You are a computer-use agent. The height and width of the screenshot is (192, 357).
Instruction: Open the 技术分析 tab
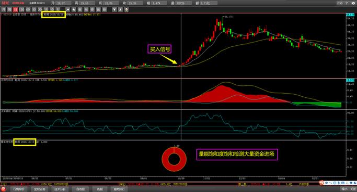point(60,189)
